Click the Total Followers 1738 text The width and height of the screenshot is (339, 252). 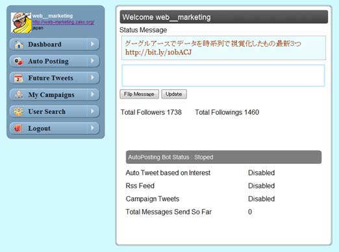151,112
